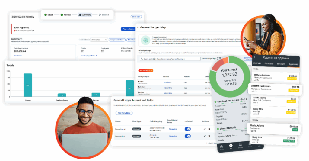Click the orange segment of Your Check donut
309x161 pixels.
226,60
